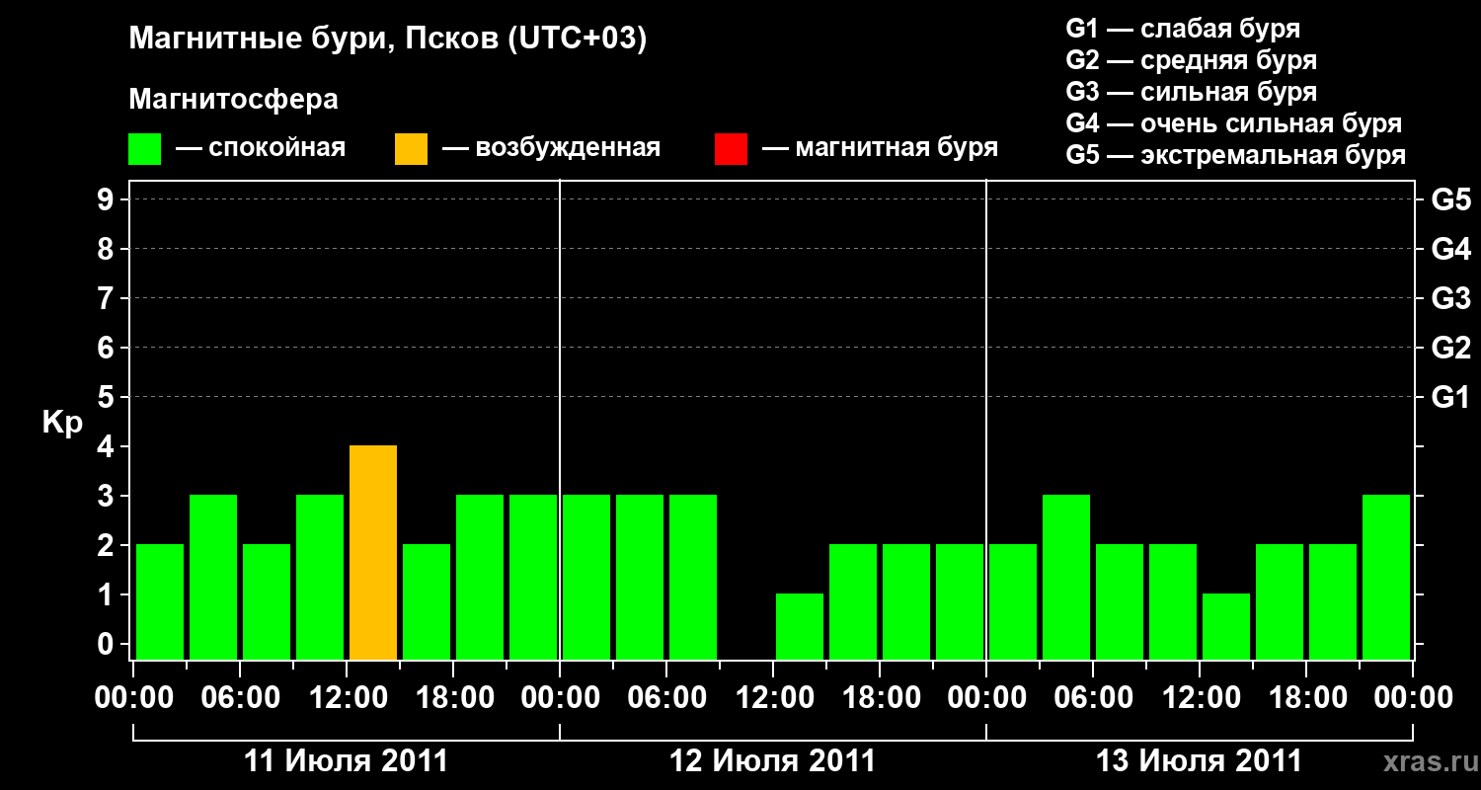The image size is (1481, 790).
Task: Click the 'Магнитосфера' heading
Action: coord(234,100)
